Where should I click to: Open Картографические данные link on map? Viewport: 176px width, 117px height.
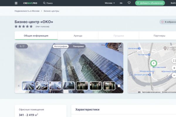[151, 92]
